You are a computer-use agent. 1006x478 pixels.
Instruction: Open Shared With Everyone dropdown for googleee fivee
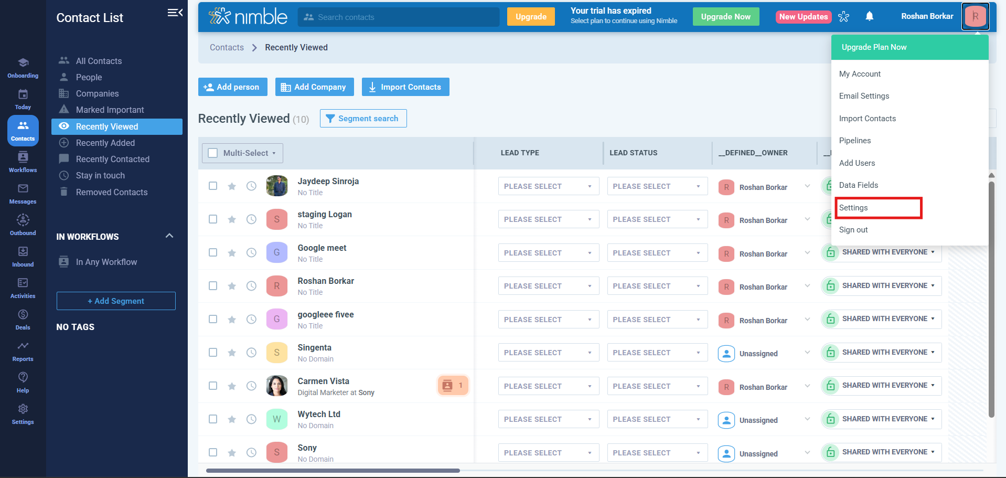click(x=881, y=319)
